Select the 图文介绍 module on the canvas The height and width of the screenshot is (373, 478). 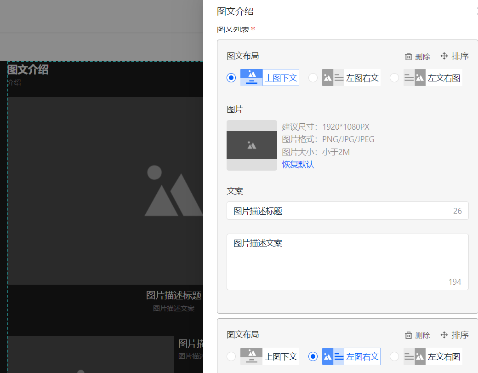pos(28,70)
